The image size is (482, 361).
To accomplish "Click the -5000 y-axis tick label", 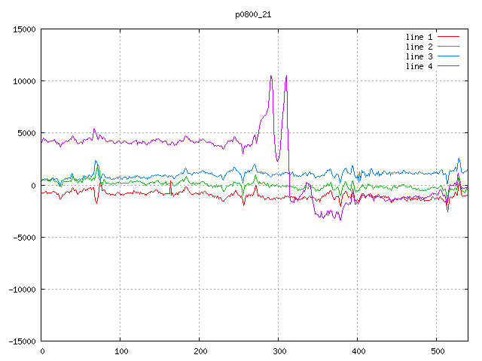I will (23, 237).
